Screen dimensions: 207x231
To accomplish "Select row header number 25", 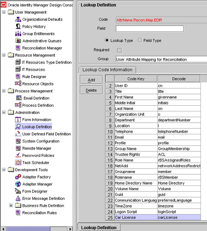I will click(110, 218).
